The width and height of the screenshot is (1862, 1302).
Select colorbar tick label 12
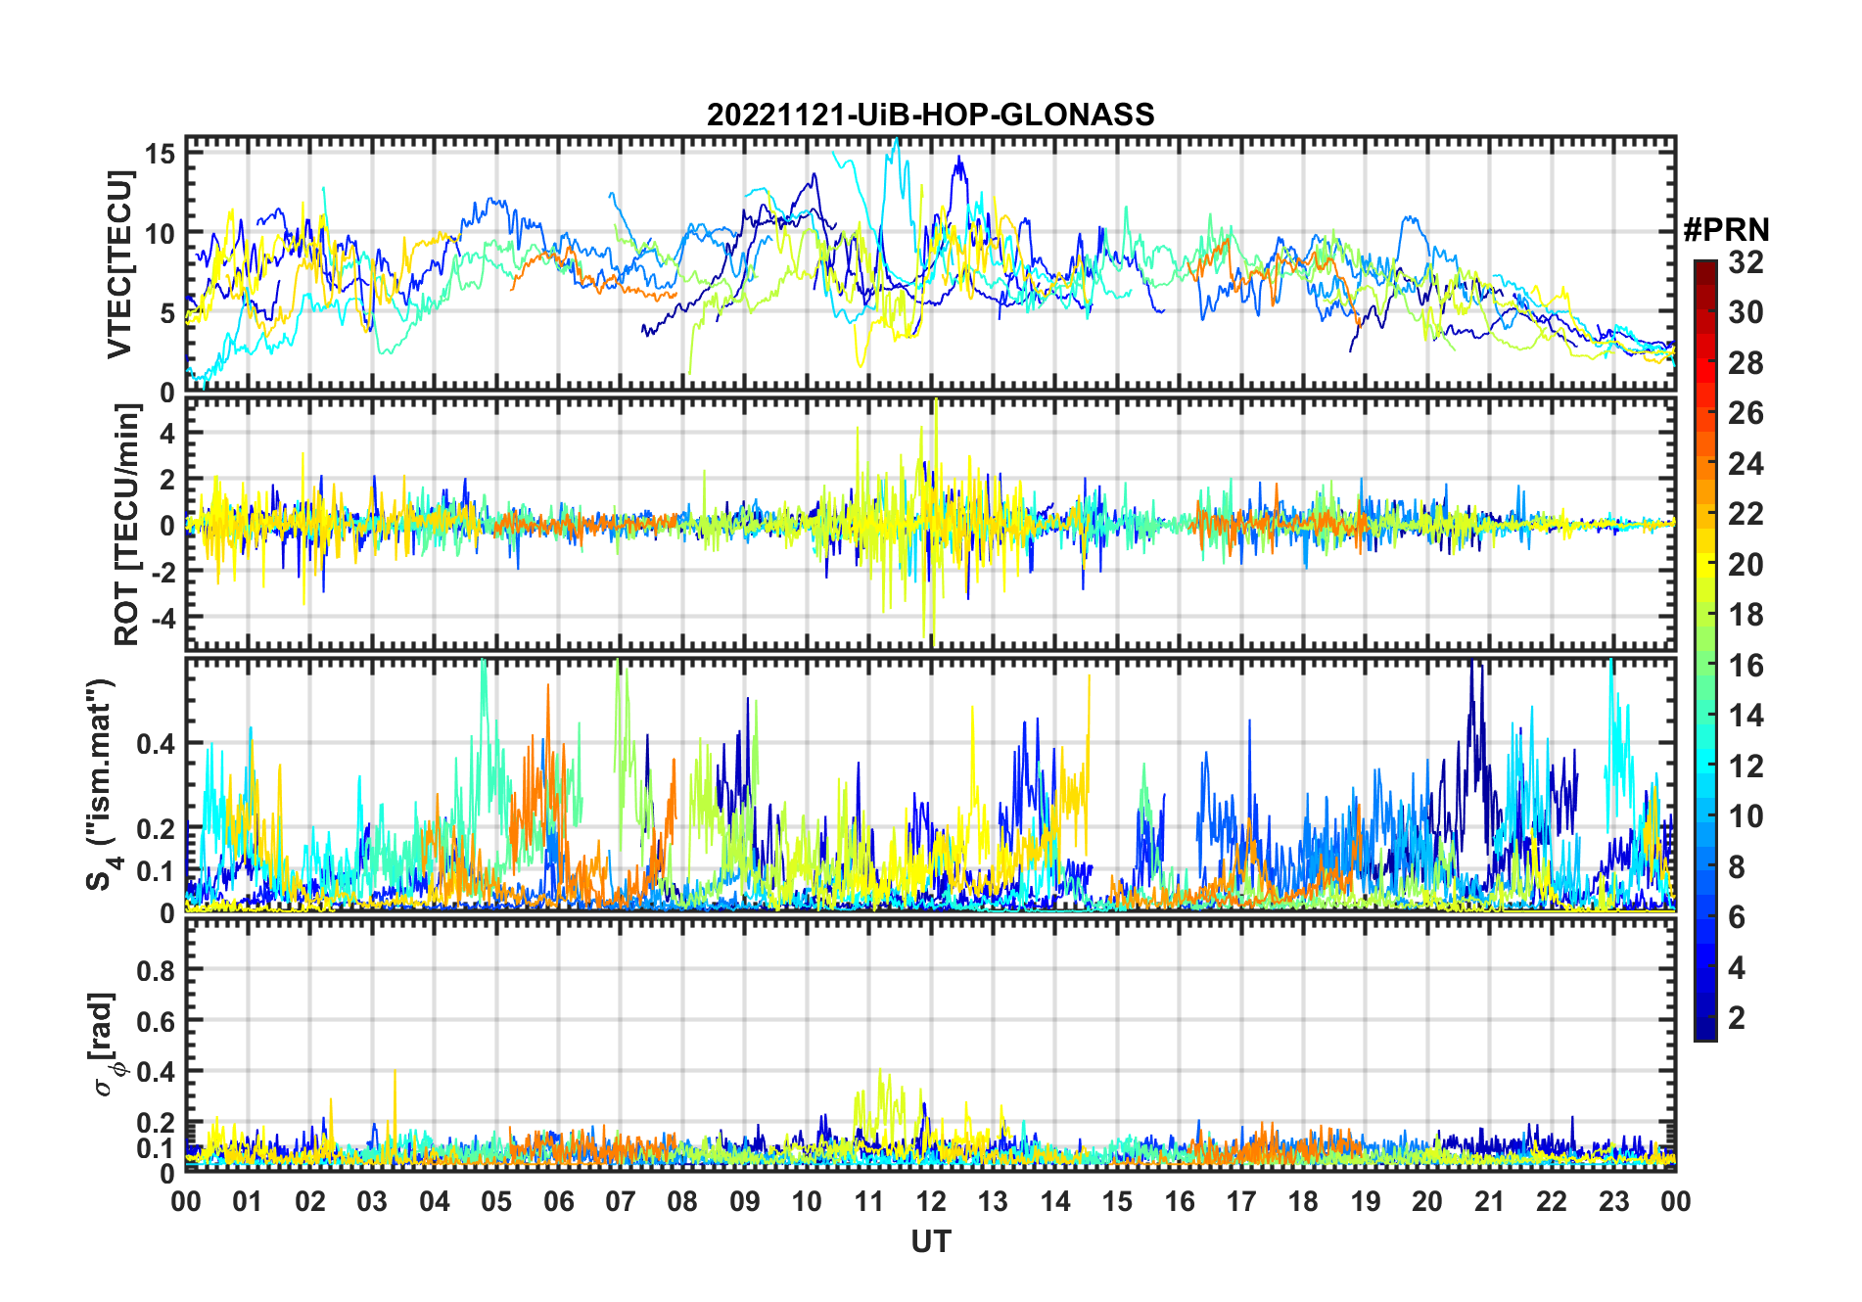click(1746, 767)
